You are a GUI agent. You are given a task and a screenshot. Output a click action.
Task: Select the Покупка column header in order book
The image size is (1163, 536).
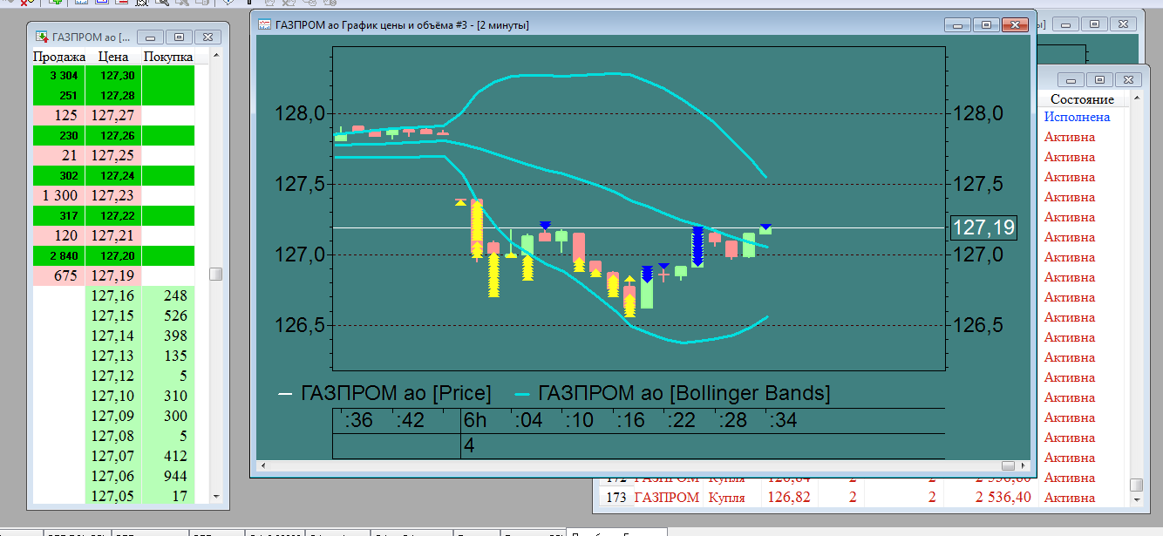click(168, 57)
